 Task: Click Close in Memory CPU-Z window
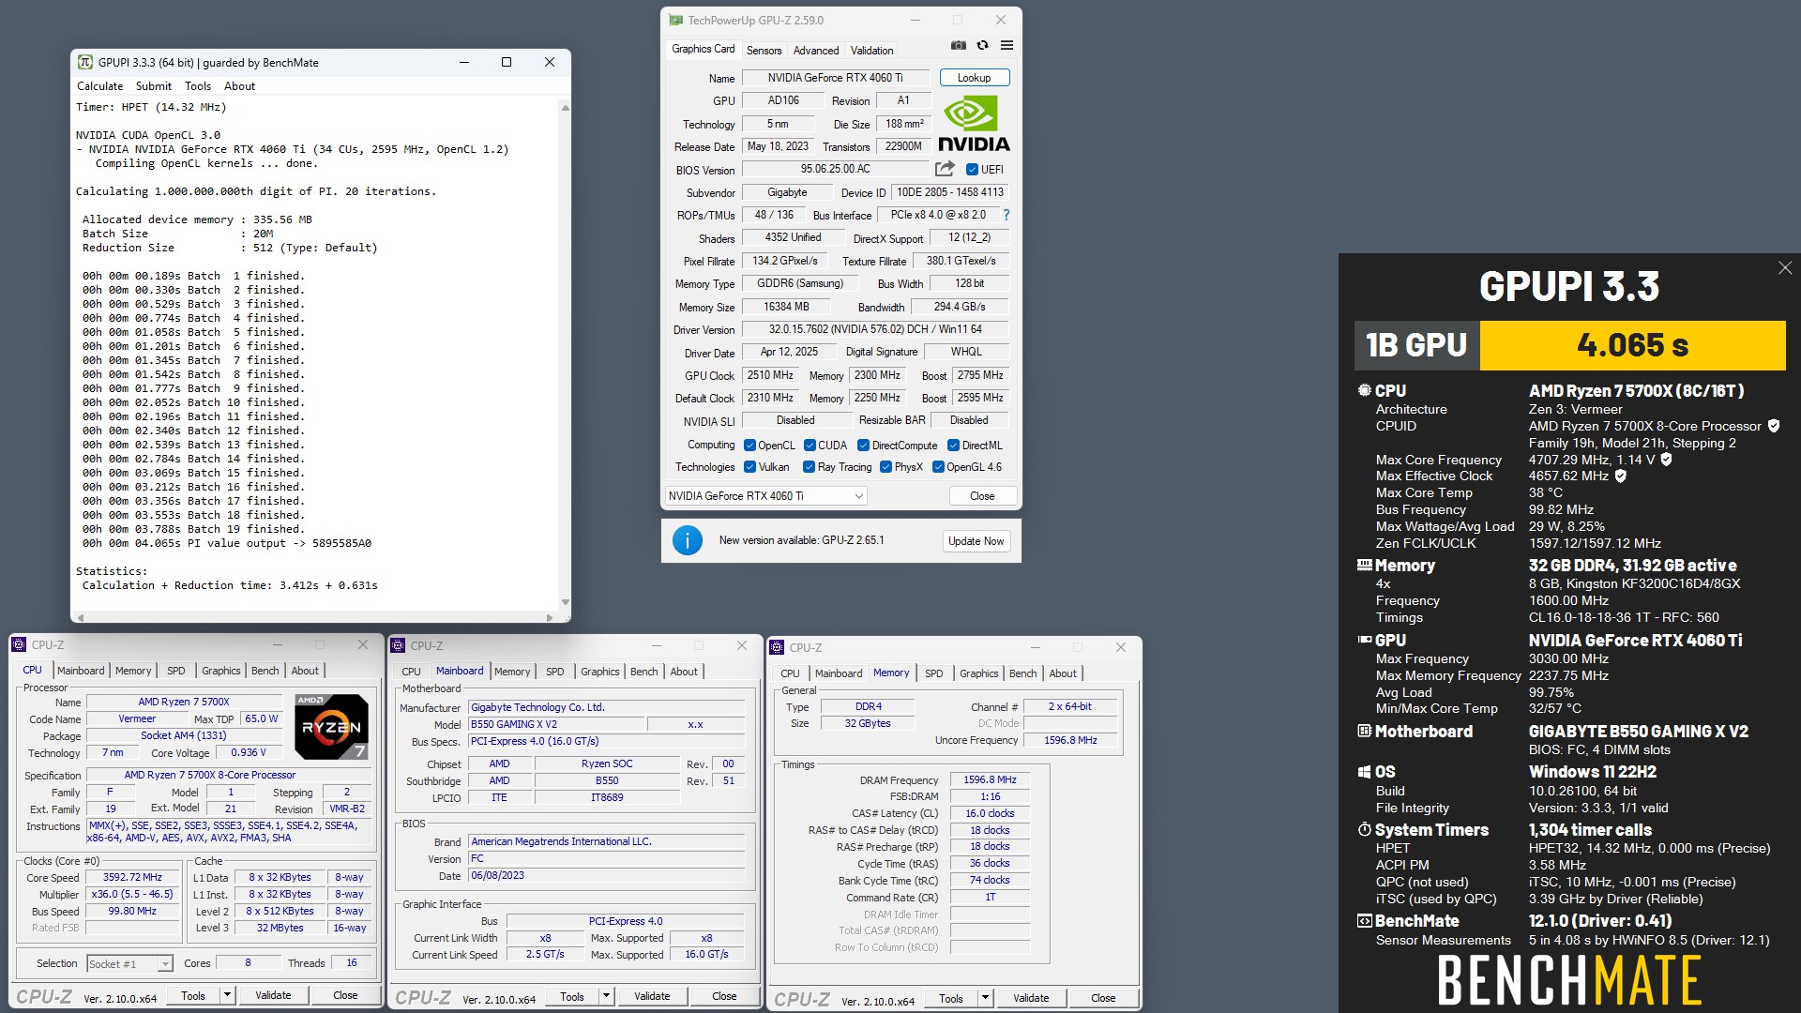point(1103,998)
